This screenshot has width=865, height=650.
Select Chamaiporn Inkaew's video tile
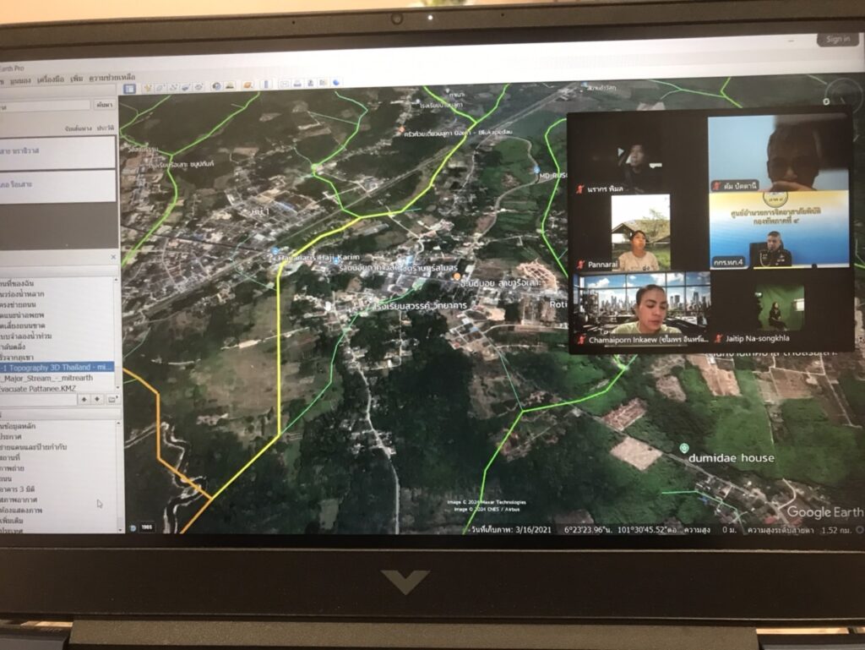click(x=641, y=309)
